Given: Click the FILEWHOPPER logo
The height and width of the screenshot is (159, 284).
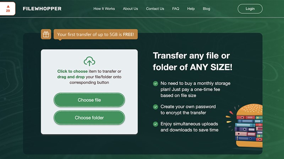Looking at the screenshot, I should click(42, 8).
